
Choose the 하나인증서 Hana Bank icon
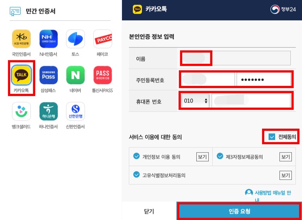tap(49, 111)
